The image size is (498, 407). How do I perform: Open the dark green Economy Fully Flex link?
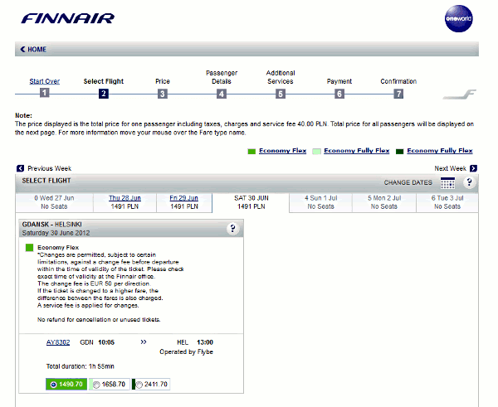[440, 151]
